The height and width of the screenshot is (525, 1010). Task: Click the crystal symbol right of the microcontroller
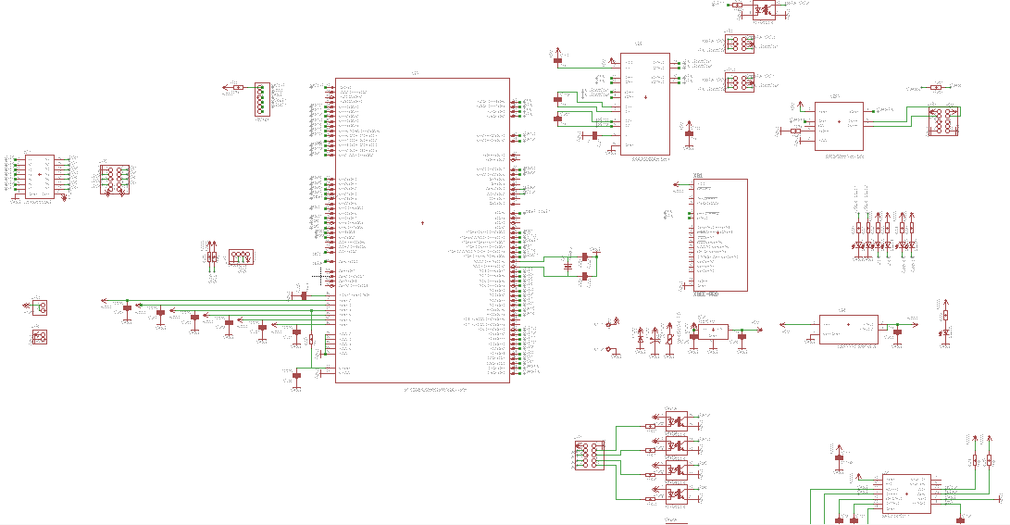pos(568,267)
